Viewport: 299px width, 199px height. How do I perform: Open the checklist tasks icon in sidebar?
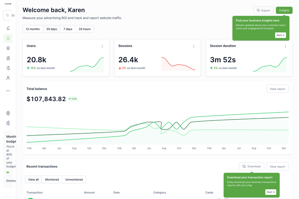[8, 58]
